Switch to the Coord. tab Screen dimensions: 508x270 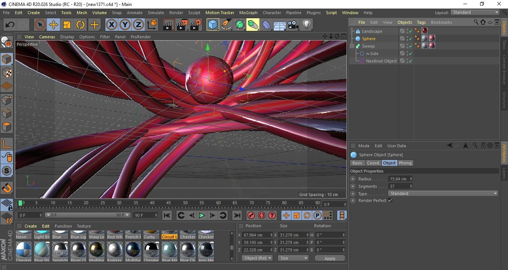tap(373, 163)
